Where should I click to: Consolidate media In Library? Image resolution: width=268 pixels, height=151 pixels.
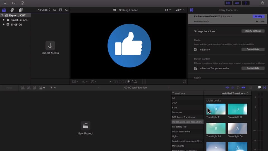click(253, 49)
